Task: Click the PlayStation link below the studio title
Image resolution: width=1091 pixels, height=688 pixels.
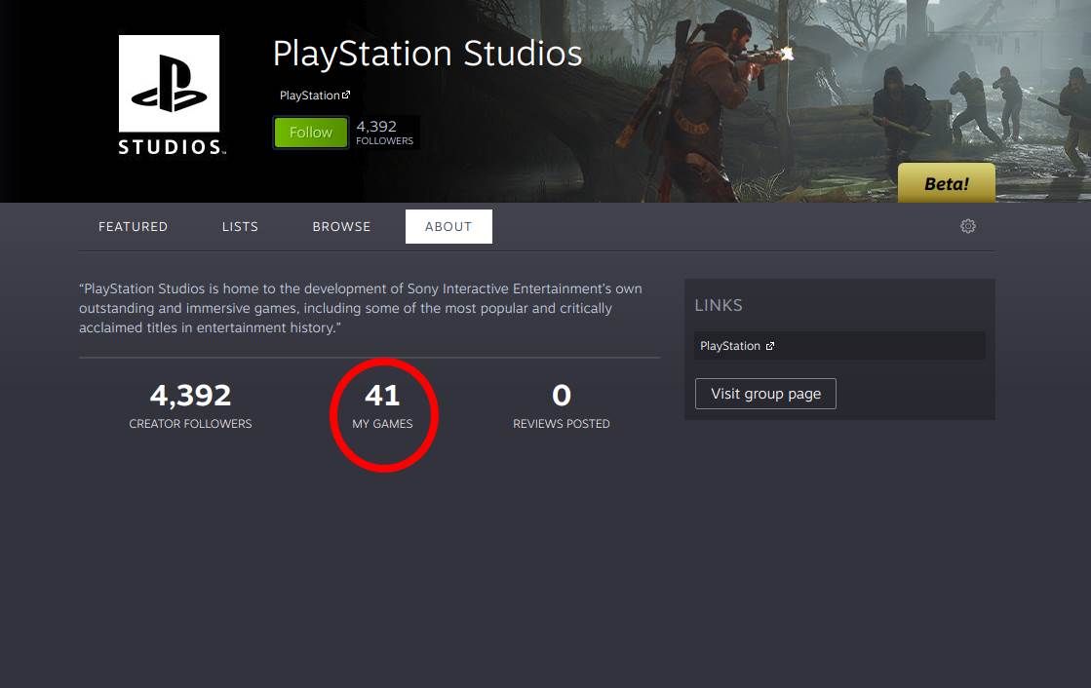Action: pos(310,95)
